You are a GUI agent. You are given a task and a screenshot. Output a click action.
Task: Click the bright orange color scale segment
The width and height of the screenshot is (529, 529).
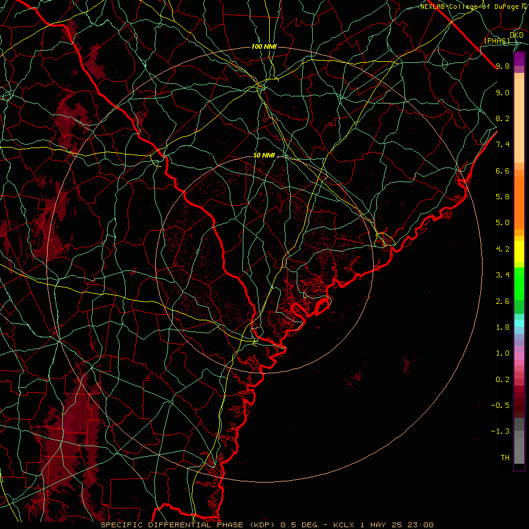point(519,203)
